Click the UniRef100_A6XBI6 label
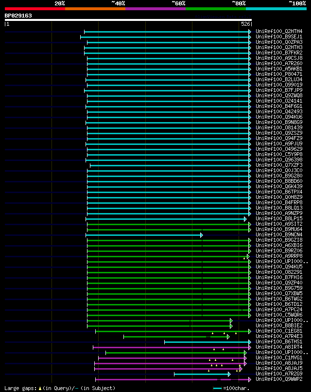The height and width of the screenshot is (392, 311). click(x=279, y=246)
